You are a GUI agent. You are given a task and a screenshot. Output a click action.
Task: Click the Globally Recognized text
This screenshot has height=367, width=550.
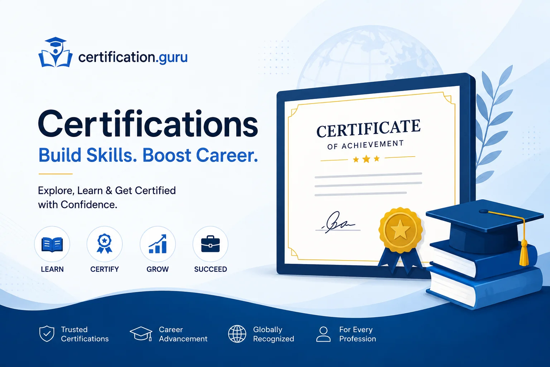point(274,334)
